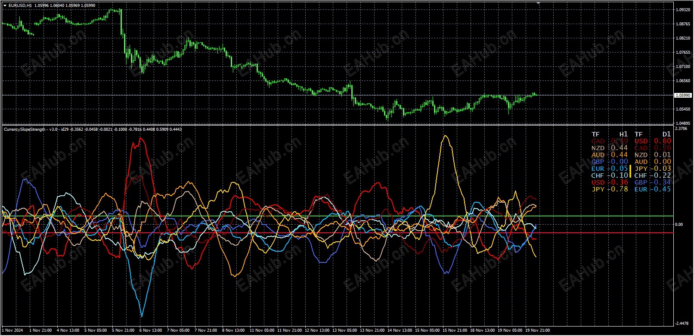The width and height of the screenshot is (694, 336).
Task: Click the D1 timeframe column header
Action: coord(666,134)
